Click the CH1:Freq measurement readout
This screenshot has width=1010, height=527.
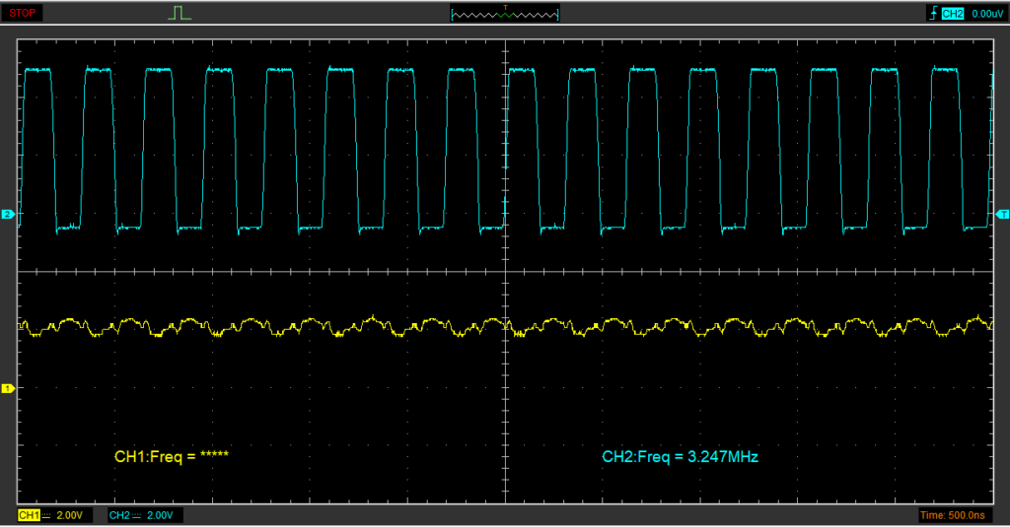172,457
